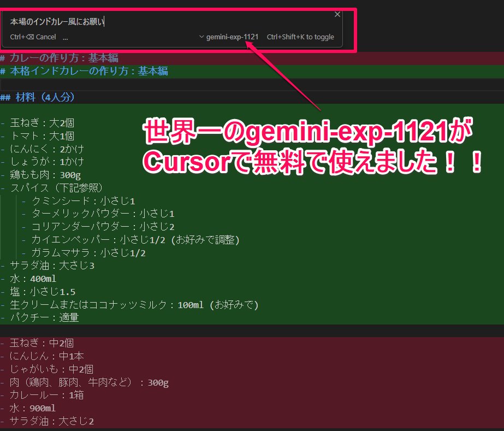This screenshot has height=431, width=504.
Task: Click the removed line 'にんじん：中1本'
Action: [x=47, y=356]
